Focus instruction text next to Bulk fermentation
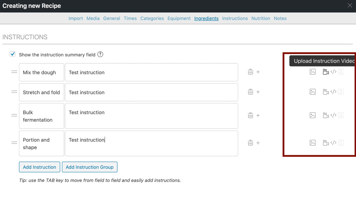The width and height of the screenshot is (356, 203). (152, 116)
